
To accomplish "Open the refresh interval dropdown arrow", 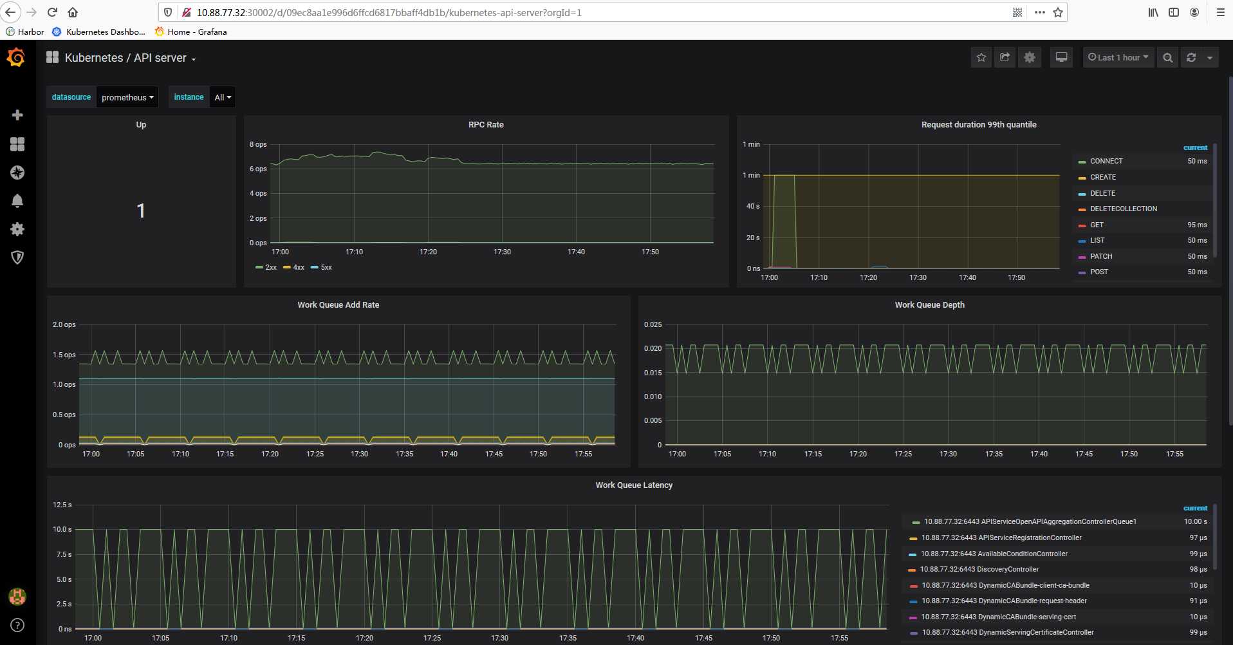I will pyautogui.click(x=1210, y=57).
